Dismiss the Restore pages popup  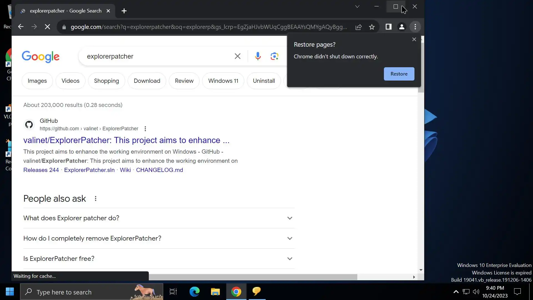[414, 39]
